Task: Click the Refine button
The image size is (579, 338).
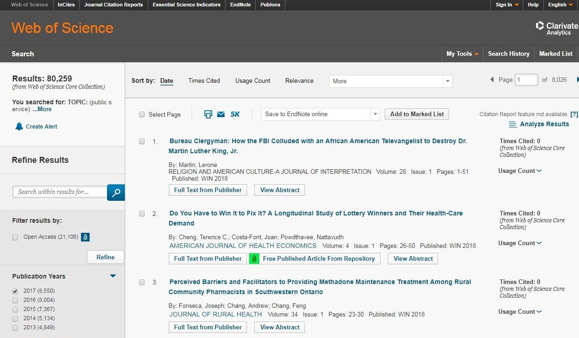Action: pyautogui.click(x=106, y=258)
